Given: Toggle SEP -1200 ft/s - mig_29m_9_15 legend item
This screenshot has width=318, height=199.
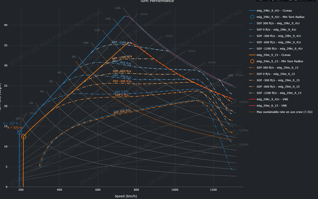Looking at the screenshot, I should [x=275, y=93].
